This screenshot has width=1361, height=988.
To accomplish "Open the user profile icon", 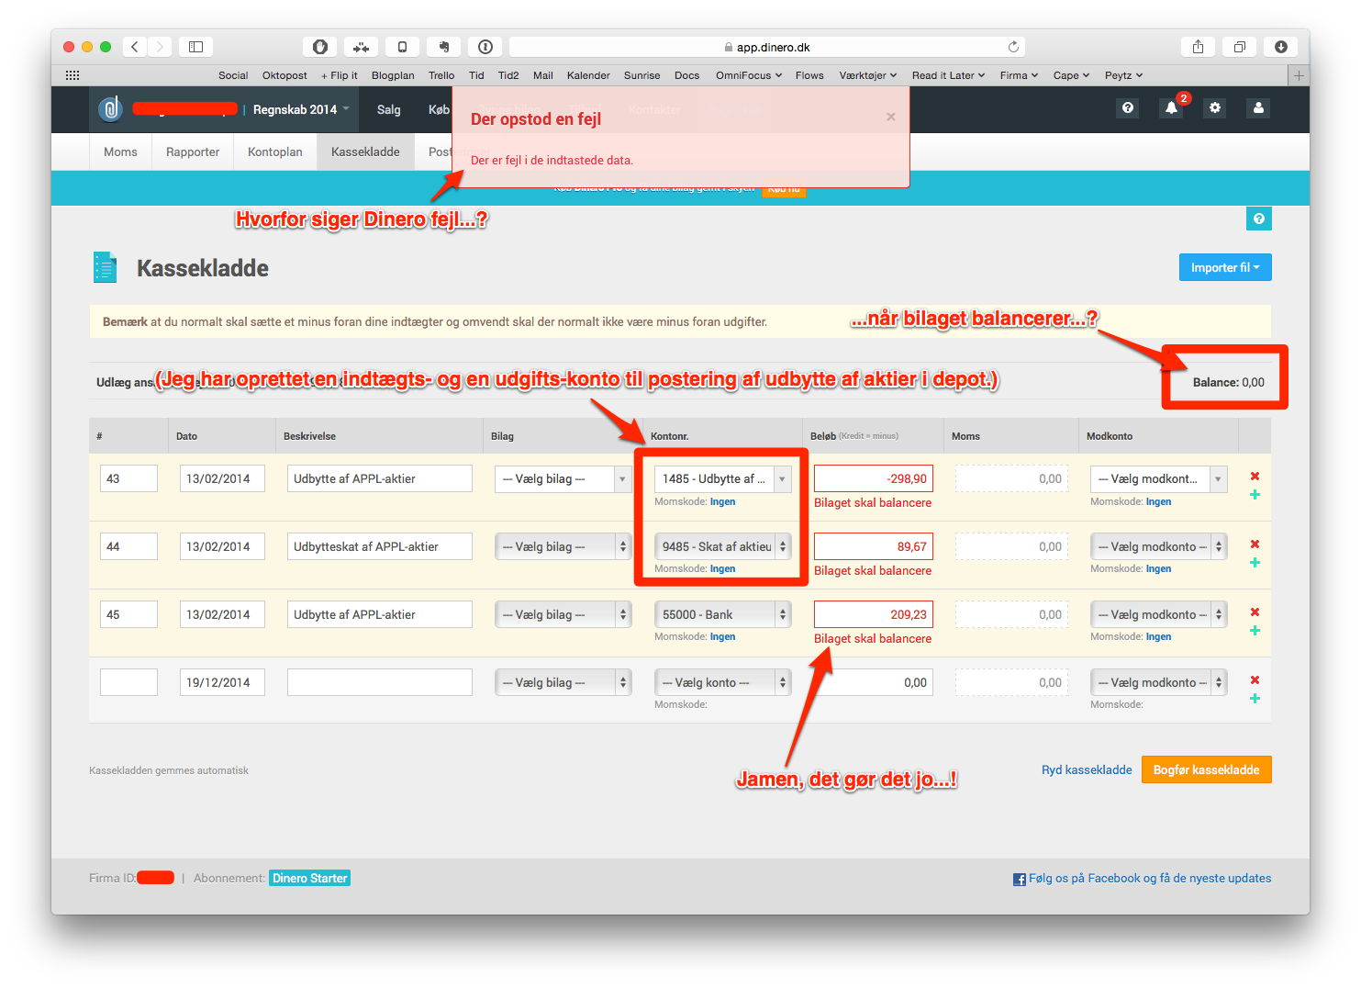I will click(x=1258, y=108).
